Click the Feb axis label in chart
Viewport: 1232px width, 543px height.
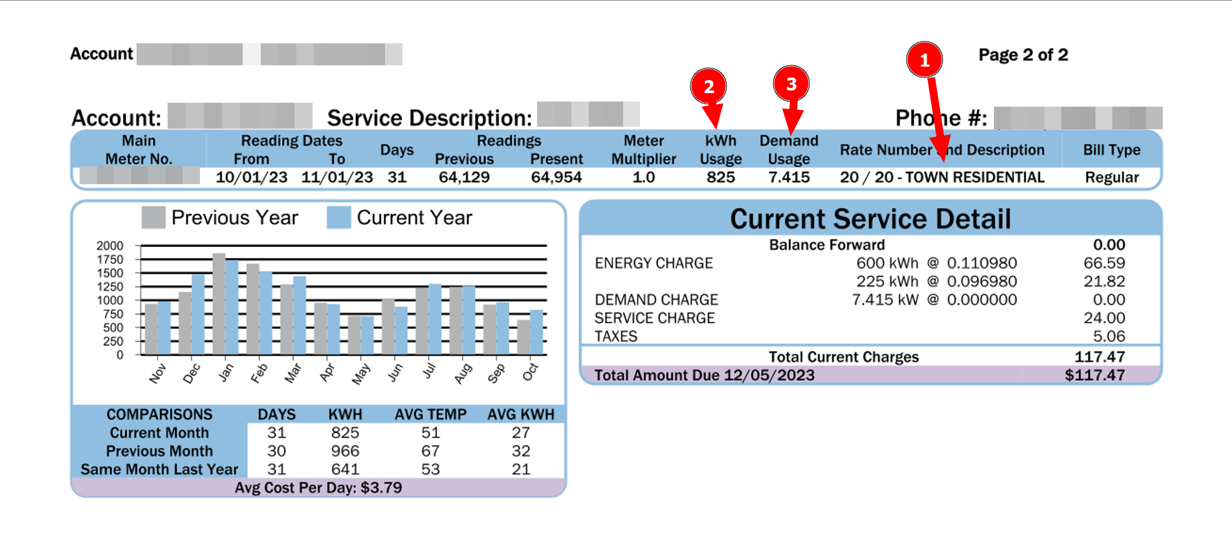[258, 373]
